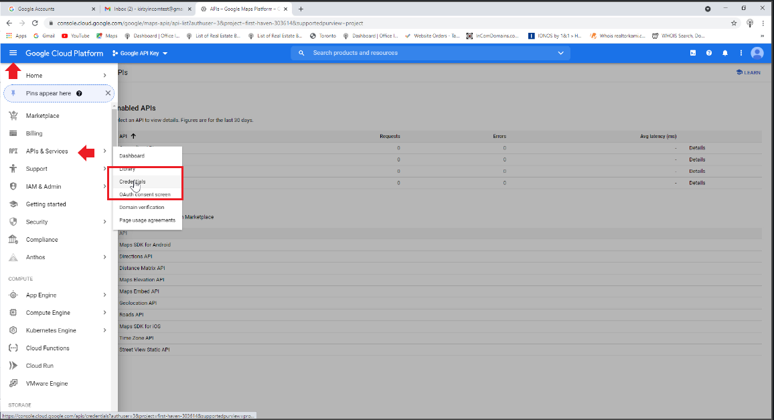Viewport: 774px width, 420px height.
Task: Open the Marketplace cart icon
Action: click(13, 116)
